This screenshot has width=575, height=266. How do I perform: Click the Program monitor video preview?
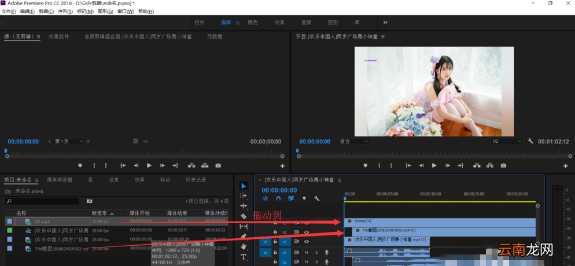pyautogui.click(x=434, y=91)
